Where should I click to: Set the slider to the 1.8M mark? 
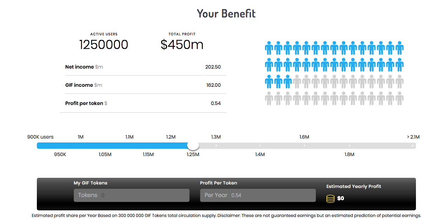(x=350, y=146)
